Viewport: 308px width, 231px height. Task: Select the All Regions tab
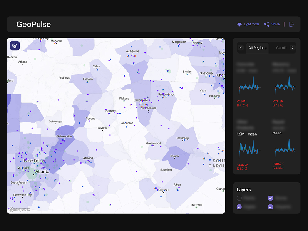pos(257,48)
